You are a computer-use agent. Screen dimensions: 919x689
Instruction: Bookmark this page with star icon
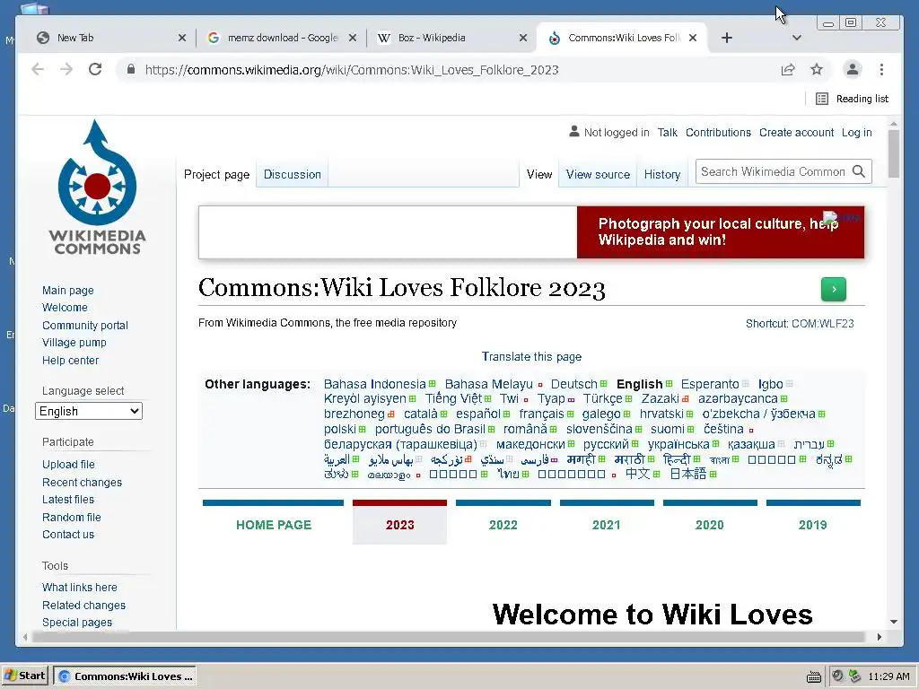pos(817,70)
